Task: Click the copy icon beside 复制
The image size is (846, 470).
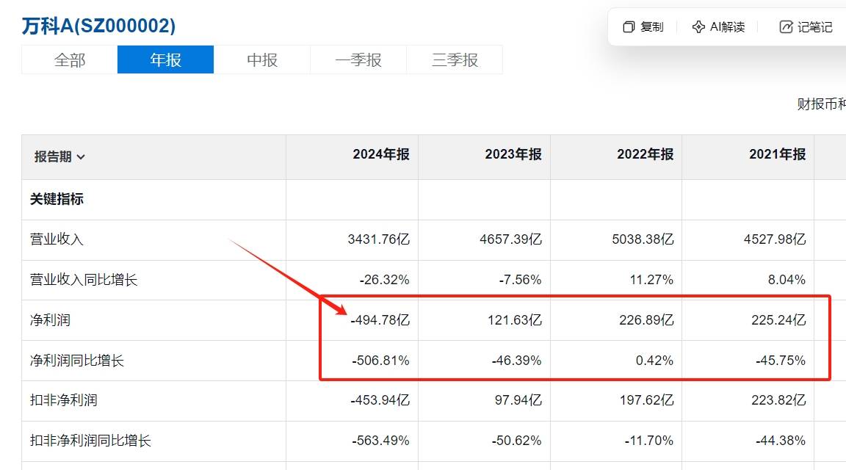Action: point(629,27)
